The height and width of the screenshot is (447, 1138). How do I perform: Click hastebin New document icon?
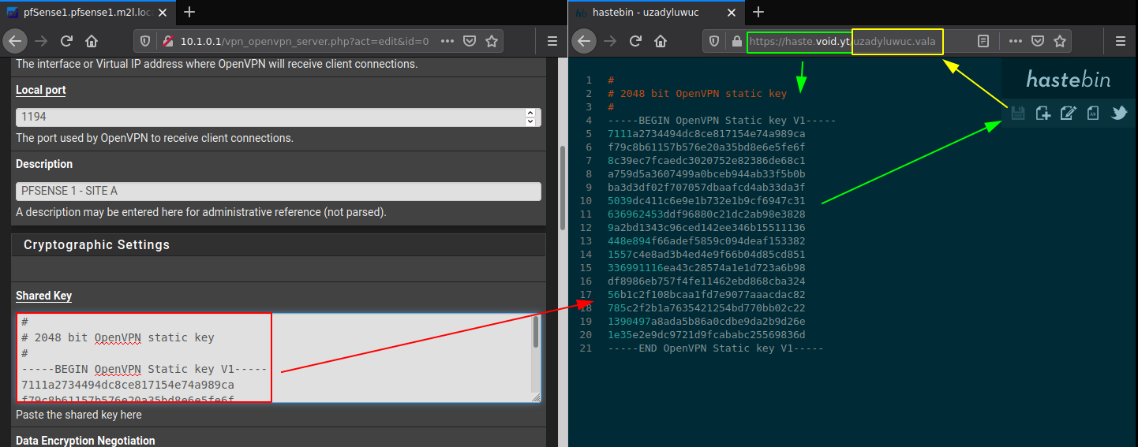point(1043,113)
